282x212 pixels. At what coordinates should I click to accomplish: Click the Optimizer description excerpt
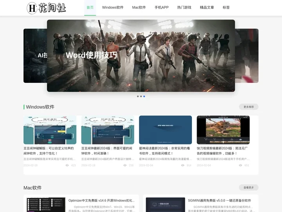(101, 209)
